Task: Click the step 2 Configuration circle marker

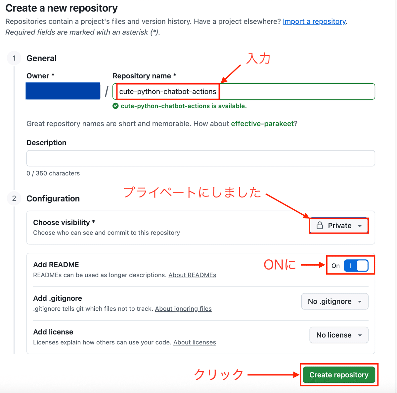Action: pyautogui.click(x=14, y=198)
